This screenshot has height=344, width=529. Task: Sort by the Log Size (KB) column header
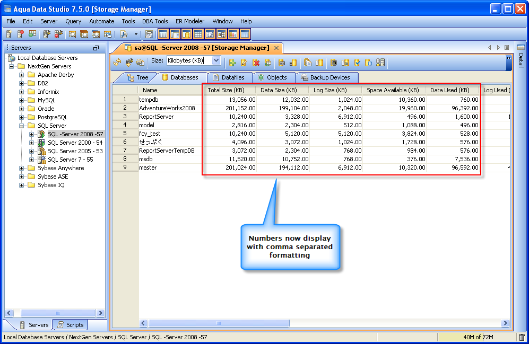[x=335, y=90]
